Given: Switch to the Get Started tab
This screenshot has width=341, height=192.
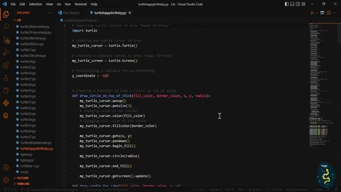Looking at the screenshot, I should pos(69,13).
